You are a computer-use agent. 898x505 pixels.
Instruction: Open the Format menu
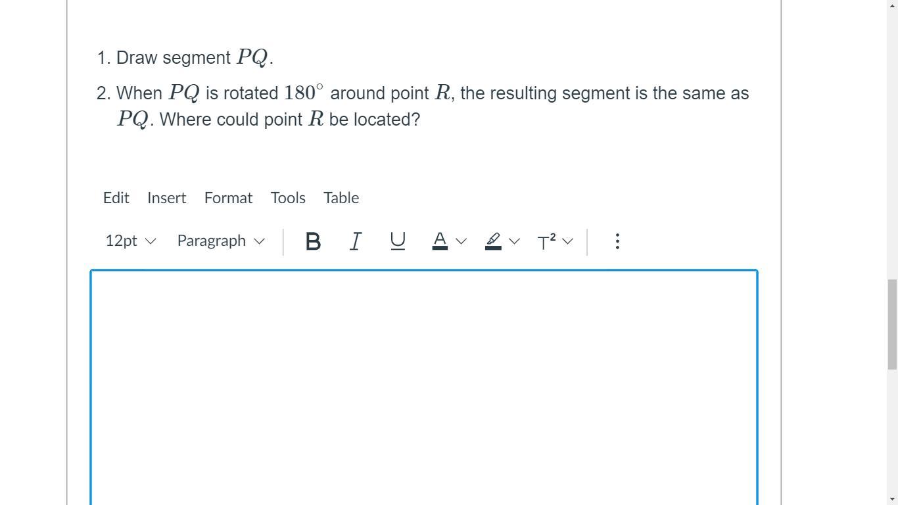click(228, 198)
